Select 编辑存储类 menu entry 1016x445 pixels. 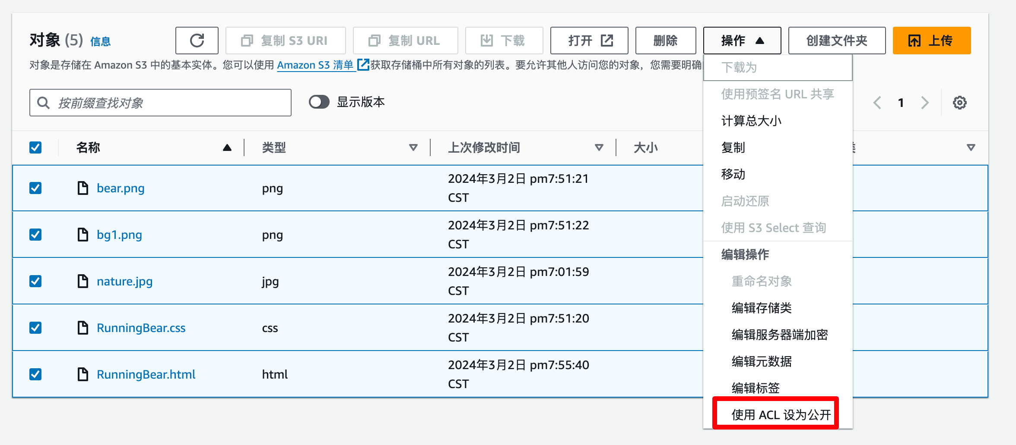778,308
